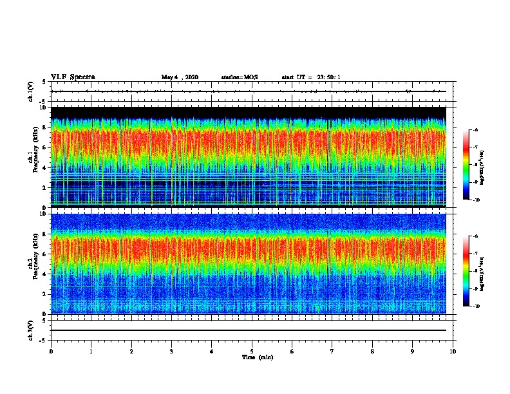This screenshot has width=510, height=394.
Task: Click the "-10" label on ch.1 color scale
Action: click(x=475, y=200)
